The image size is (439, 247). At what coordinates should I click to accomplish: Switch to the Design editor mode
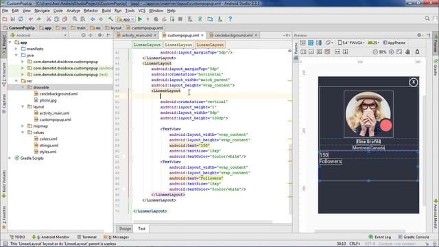[125, 228]
